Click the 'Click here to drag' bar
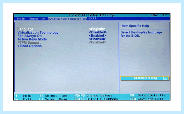The width and height of the screenshot is (184, 114). 145,78
